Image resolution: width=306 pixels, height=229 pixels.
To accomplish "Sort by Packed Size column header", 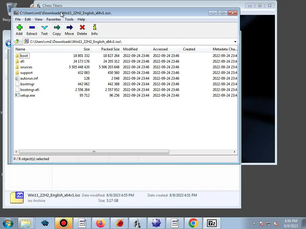I will (106, 49).
